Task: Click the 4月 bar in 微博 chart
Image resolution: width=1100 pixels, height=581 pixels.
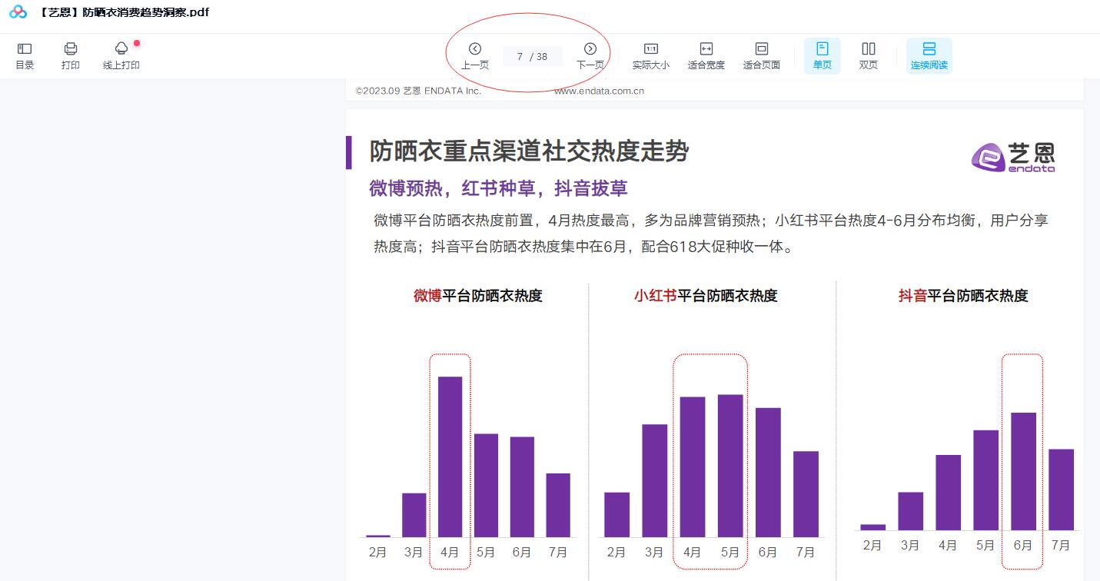Action: click(450, 456)
